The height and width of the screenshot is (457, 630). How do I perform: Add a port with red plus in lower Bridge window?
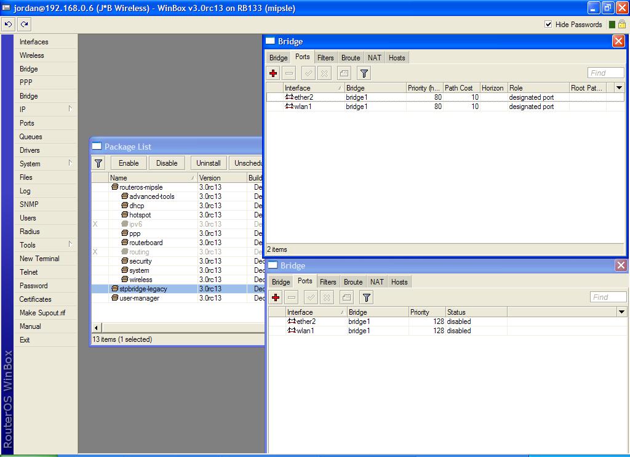point(276,297)
